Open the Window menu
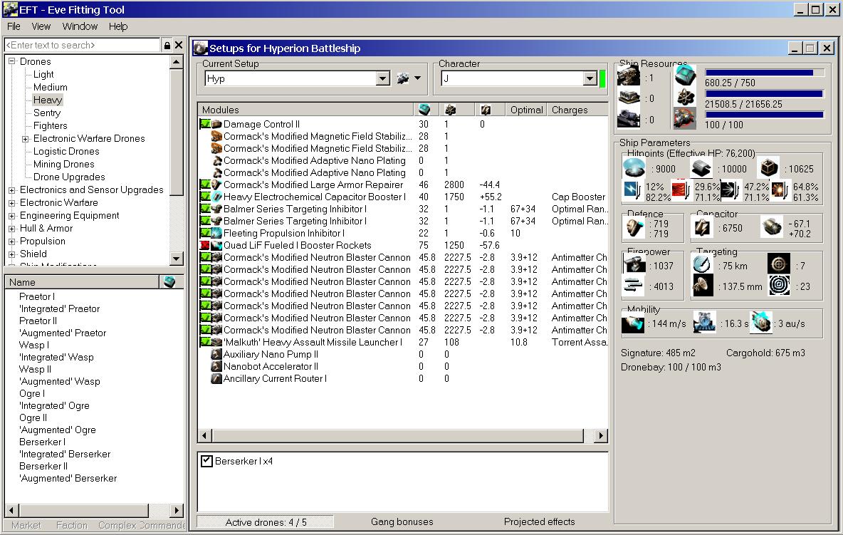 pyautogui.click(x=80, y=26)
